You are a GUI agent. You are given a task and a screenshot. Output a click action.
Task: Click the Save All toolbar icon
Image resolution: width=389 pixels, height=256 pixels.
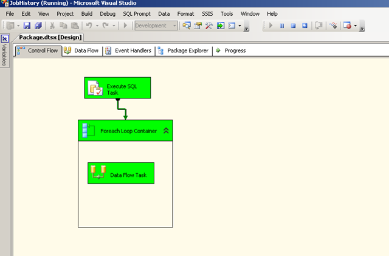[38, 26]
